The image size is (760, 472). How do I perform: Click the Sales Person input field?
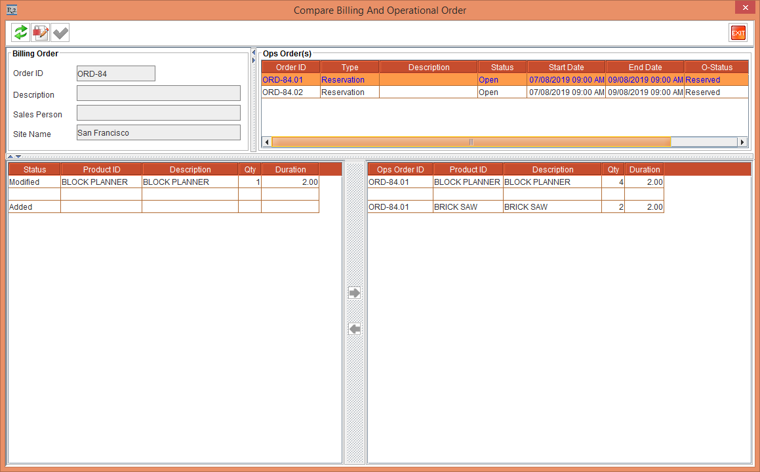click(x=158, y=112)
